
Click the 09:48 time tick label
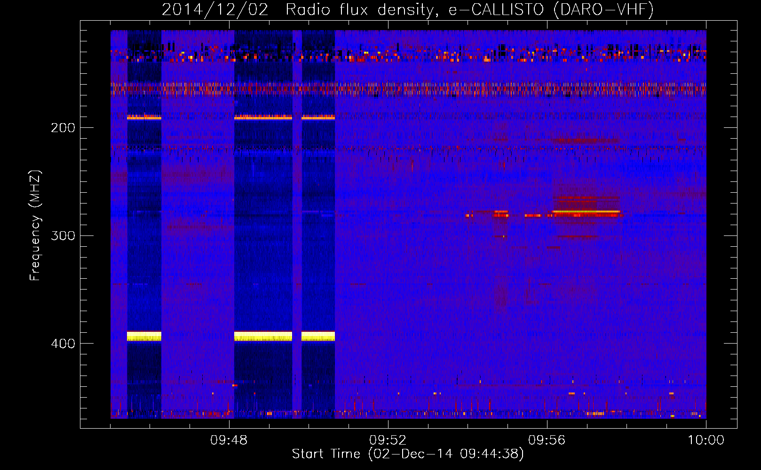pos(229,440)
